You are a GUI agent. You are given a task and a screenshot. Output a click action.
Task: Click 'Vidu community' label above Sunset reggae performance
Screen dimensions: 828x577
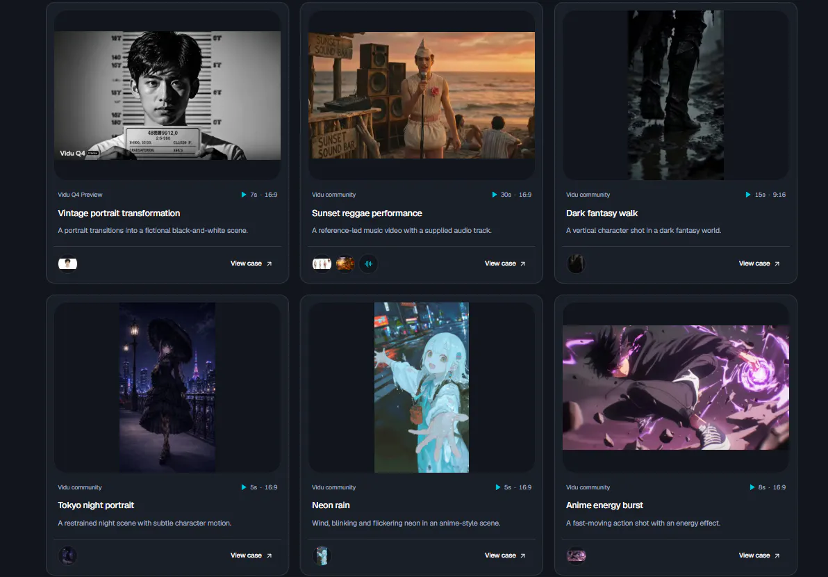[333, 195]
